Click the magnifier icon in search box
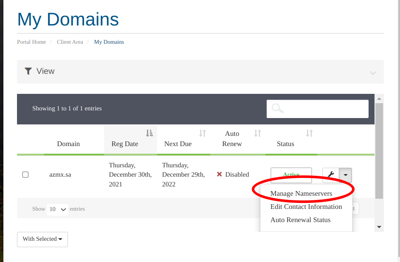The width and height of the screenshot is (400, 262). click(278, 108)
